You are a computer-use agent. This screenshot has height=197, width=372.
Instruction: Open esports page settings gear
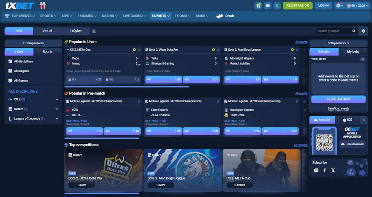(363, 31)
